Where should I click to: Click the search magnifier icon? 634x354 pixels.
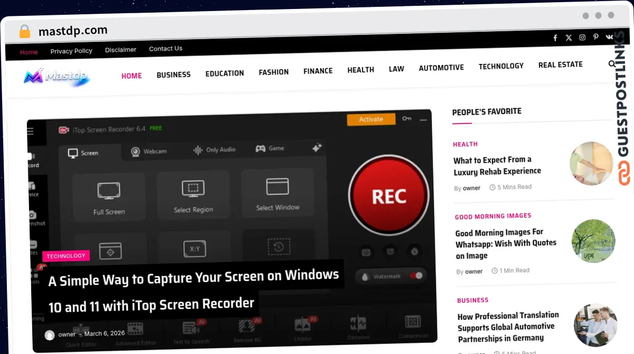[612, 64]
